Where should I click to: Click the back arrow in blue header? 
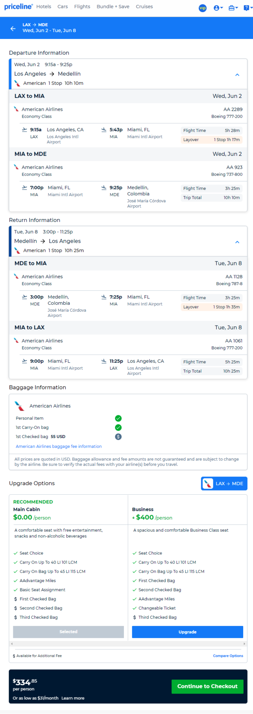[x=13, y=28]
